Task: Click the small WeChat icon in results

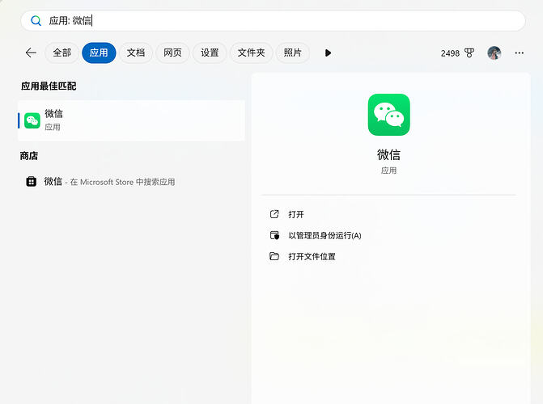Action: point(32,120)
